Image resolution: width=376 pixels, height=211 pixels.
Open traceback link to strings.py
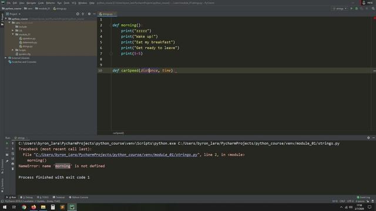tap(116, 155)
